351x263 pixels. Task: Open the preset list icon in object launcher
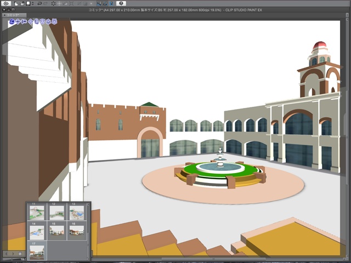[20, 254]
